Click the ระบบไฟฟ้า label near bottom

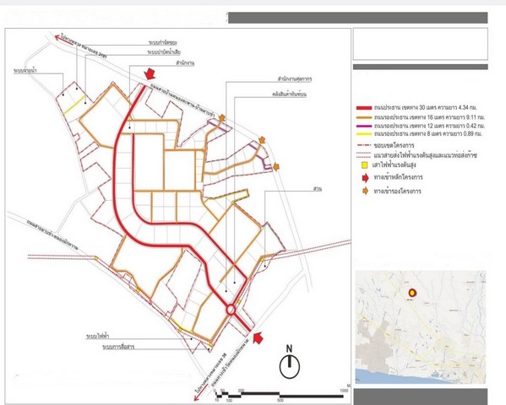pyautogui.click(x=97, y=337)
